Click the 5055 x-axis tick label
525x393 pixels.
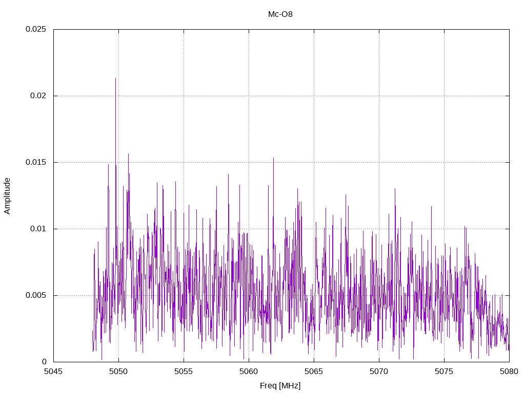tap(184, 372)
